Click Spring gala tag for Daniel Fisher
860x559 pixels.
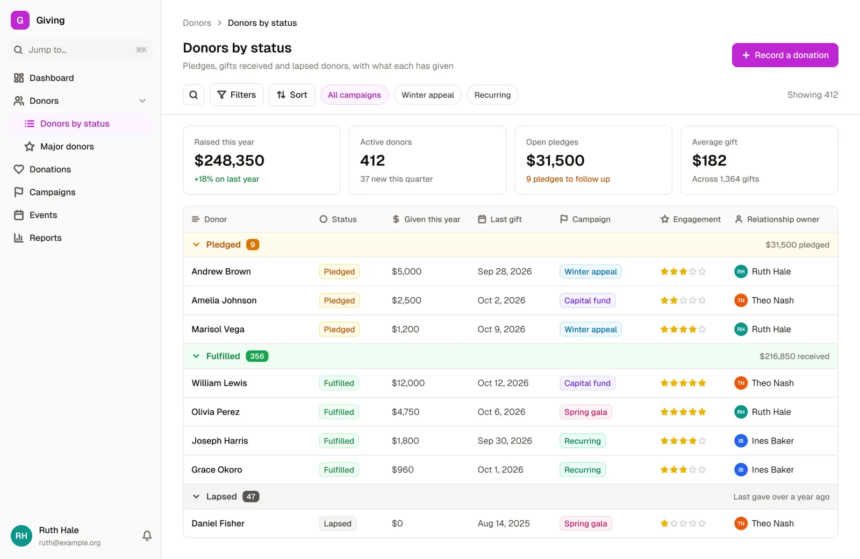585,524
